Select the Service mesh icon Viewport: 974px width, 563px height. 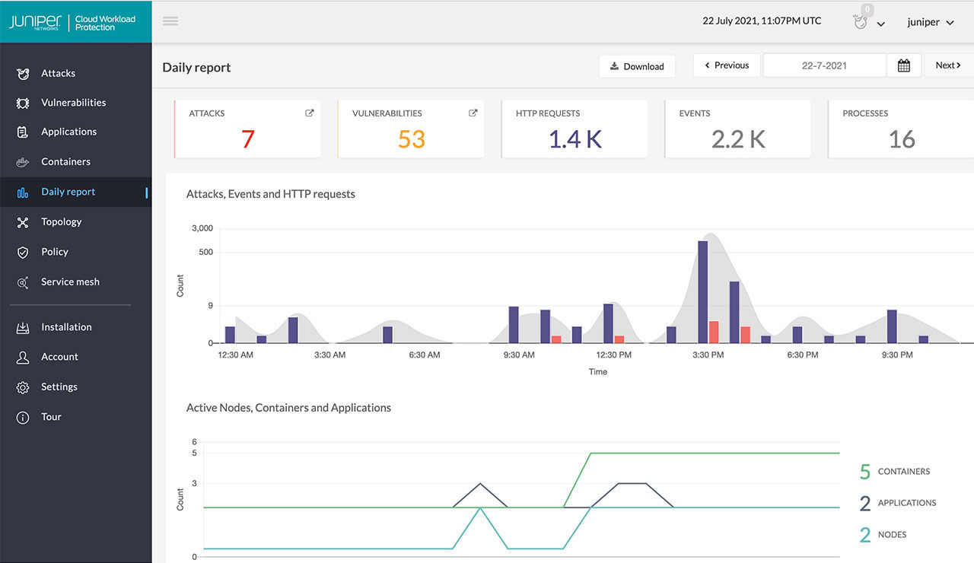[x=23, y=281]
